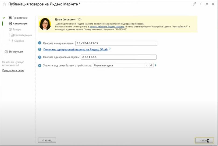Open Инструкции from the sidebar
Screen dimensions: 218x146
click(x=16, y=52)
